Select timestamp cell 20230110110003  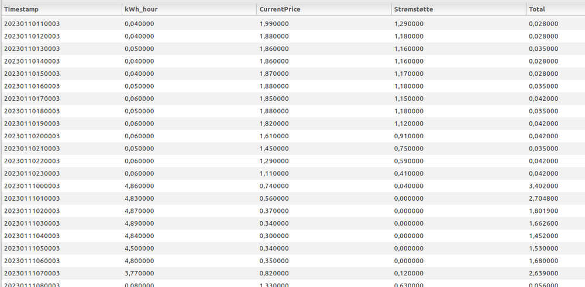[x=32, y=23]
